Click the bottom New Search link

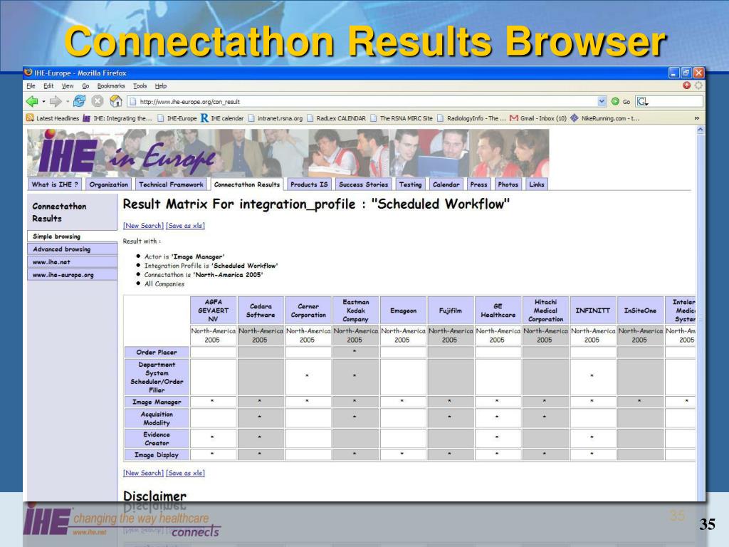point(143,473)
